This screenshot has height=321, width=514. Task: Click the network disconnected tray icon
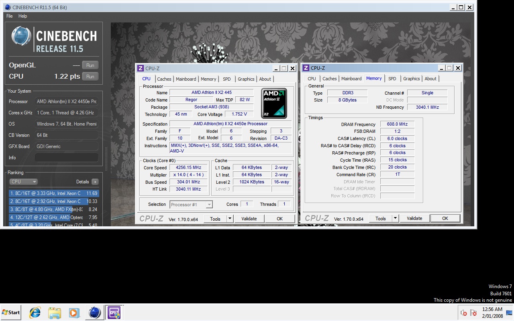[473, 313]
